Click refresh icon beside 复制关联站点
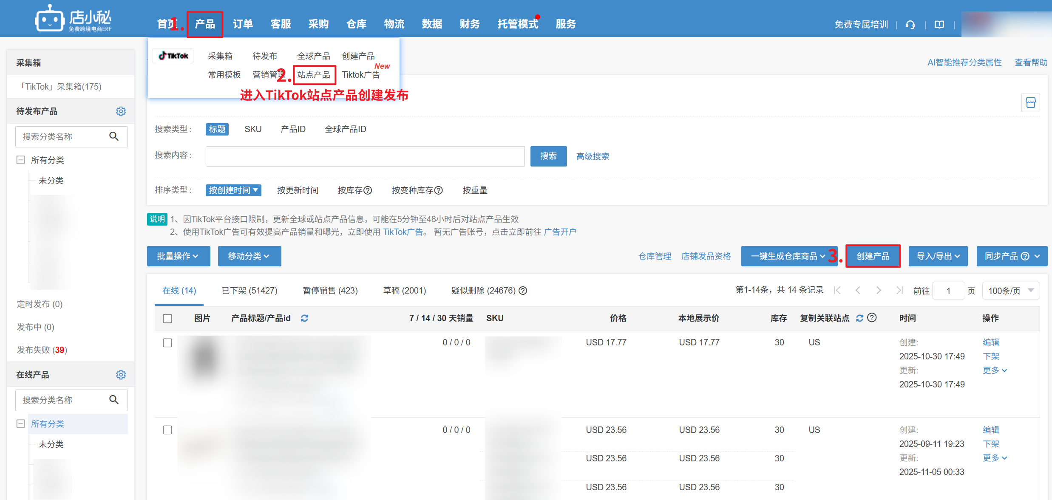The image size is (1052, 500). pos(859,318)
